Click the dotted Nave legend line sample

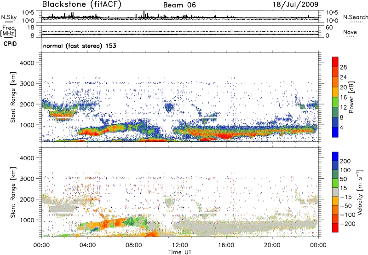tap(350, 37)
